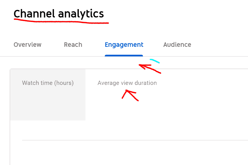Click the gray divider line under the tab bar
The width and height of the screenshot is (248, 165).
198,56
